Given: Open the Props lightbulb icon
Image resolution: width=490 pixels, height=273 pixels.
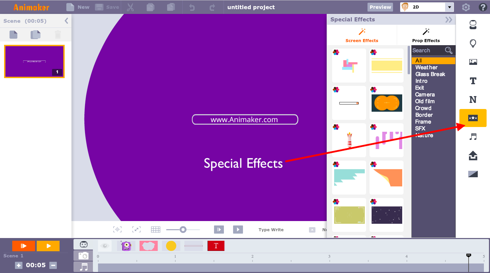Looking at the screenshot, I should 473,43.
